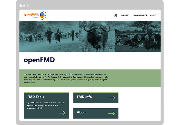Select the FMD Tools card title
180x125 pixels.
coord(36,97)
